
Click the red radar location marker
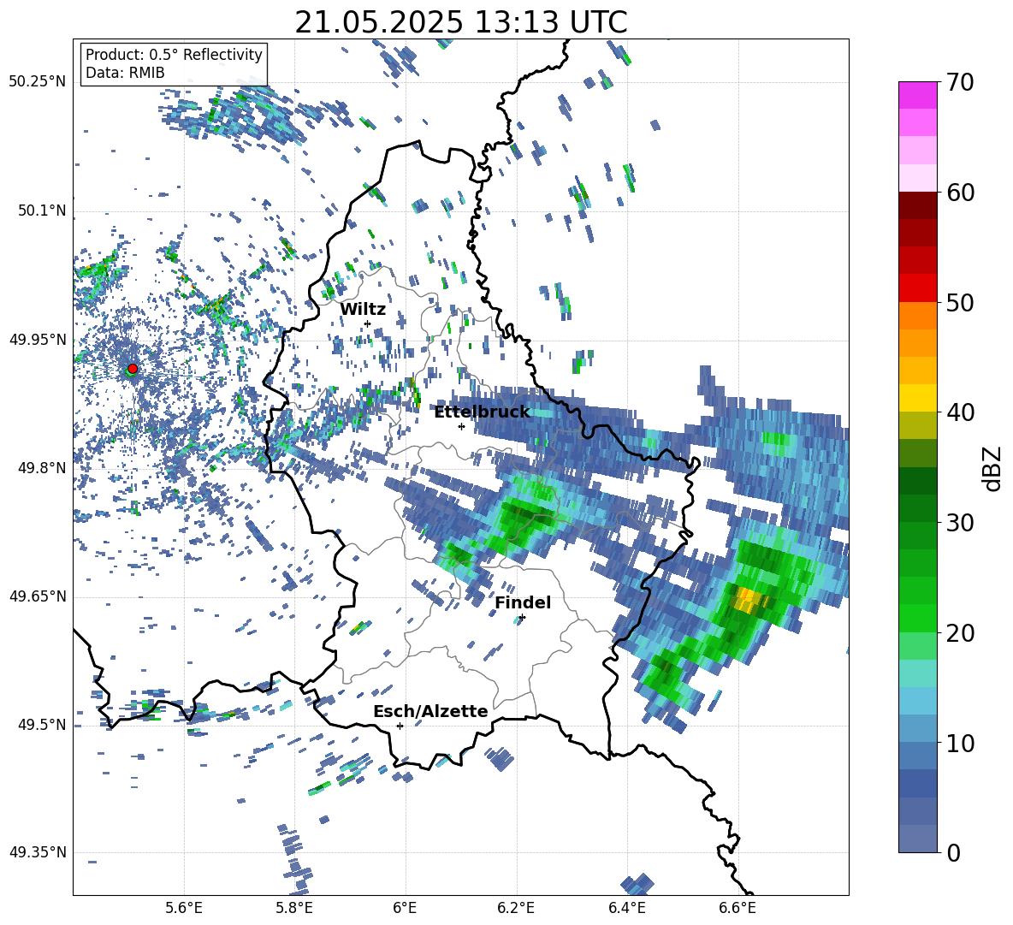(x=133, y=369)
